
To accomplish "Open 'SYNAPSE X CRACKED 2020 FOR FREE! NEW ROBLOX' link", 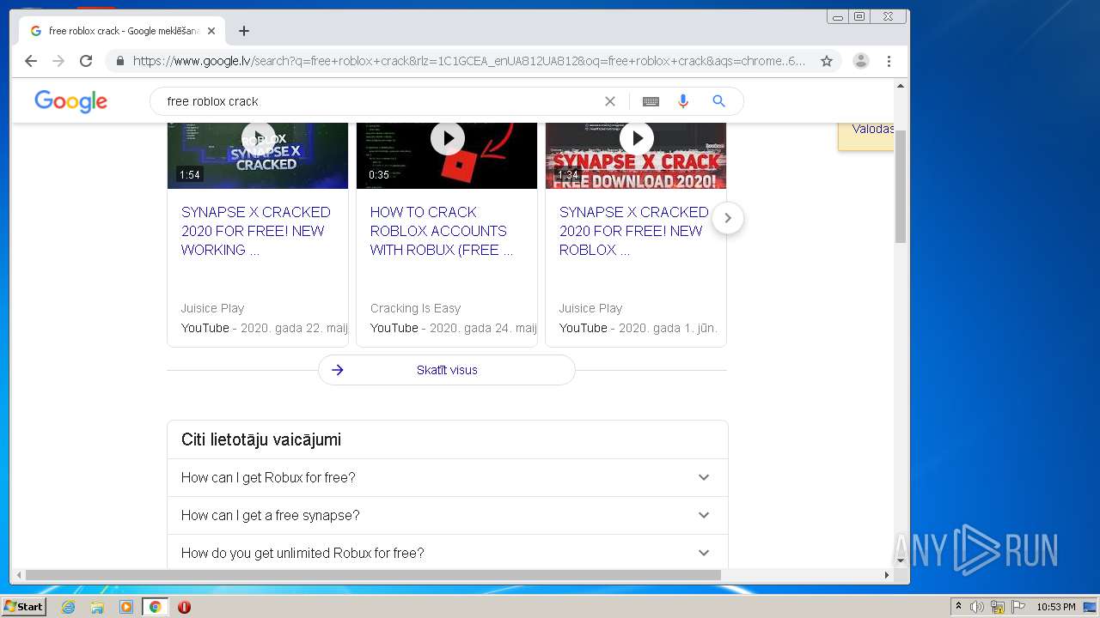I will [x=634, y=231].
